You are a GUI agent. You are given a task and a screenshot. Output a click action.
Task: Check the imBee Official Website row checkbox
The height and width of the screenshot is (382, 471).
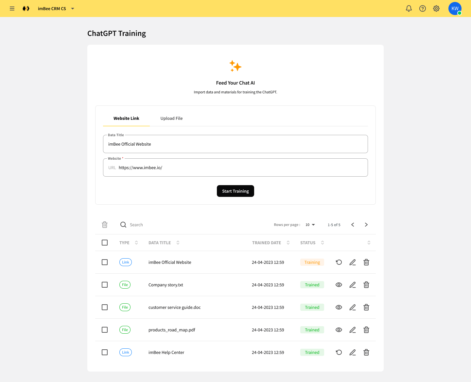pyautogui.click(x=105, y=262)
